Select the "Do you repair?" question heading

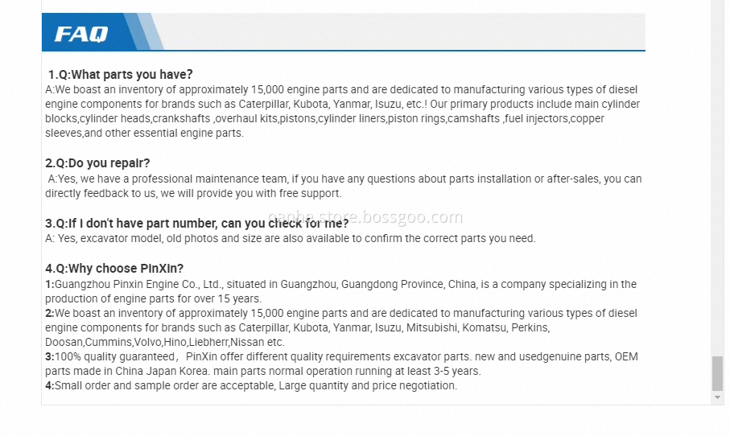click(97, 163)
